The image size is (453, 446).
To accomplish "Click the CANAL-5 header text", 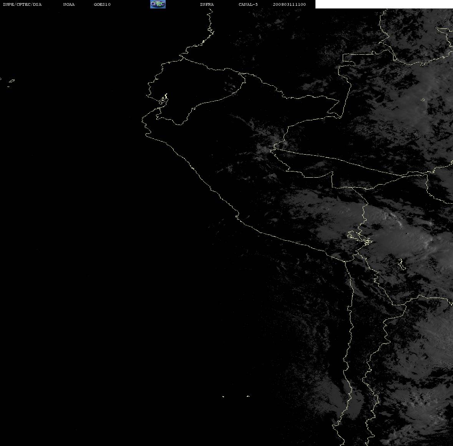I will (x=248, y=4).
